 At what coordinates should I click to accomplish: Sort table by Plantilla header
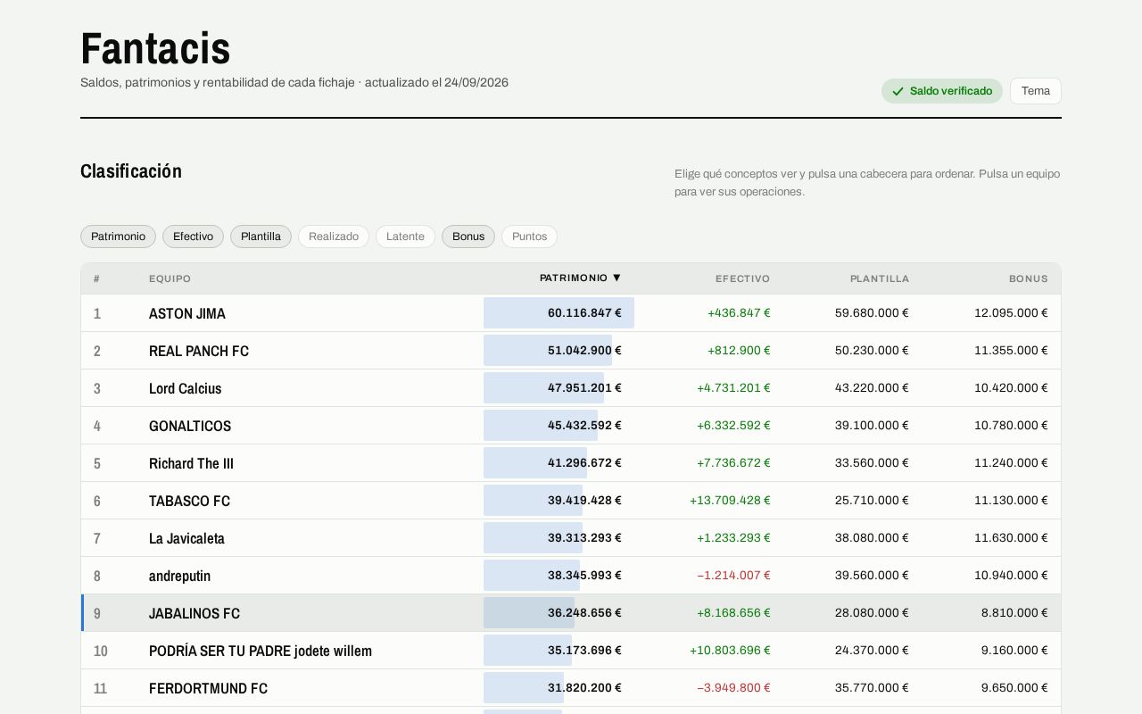coord(880,278)
